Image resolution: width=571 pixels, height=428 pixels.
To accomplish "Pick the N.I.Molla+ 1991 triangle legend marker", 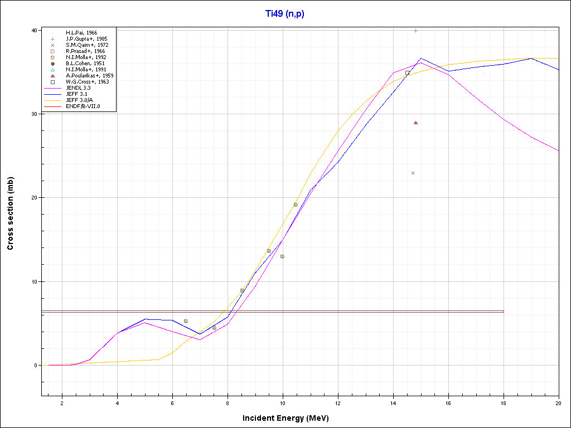I will point(52,70).
